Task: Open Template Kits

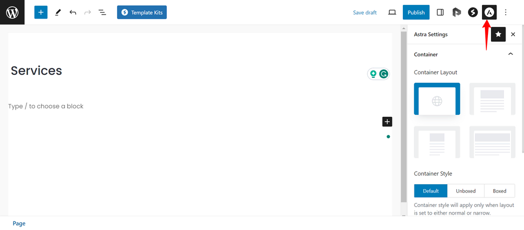Action: [x=142, y=12]
